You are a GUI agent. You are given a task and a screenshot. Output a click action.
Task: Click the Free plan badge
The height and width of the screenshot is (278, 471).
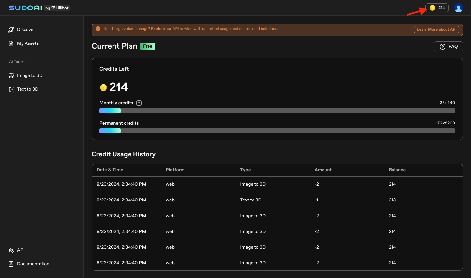(148, 46)
